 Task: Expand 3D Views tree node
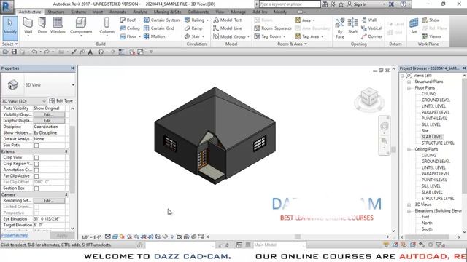pyautogui.click(x=409, y=205)
